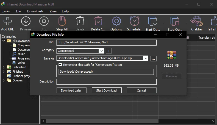Expand the Queues tree node
This screenshot has height=125, width=217.
[4, 80]
